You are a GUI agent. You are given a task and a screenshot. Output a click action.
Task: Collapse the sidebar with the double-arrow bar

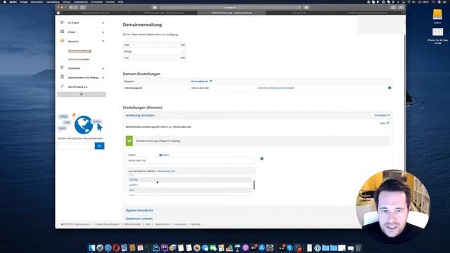[x=82, y=94]
